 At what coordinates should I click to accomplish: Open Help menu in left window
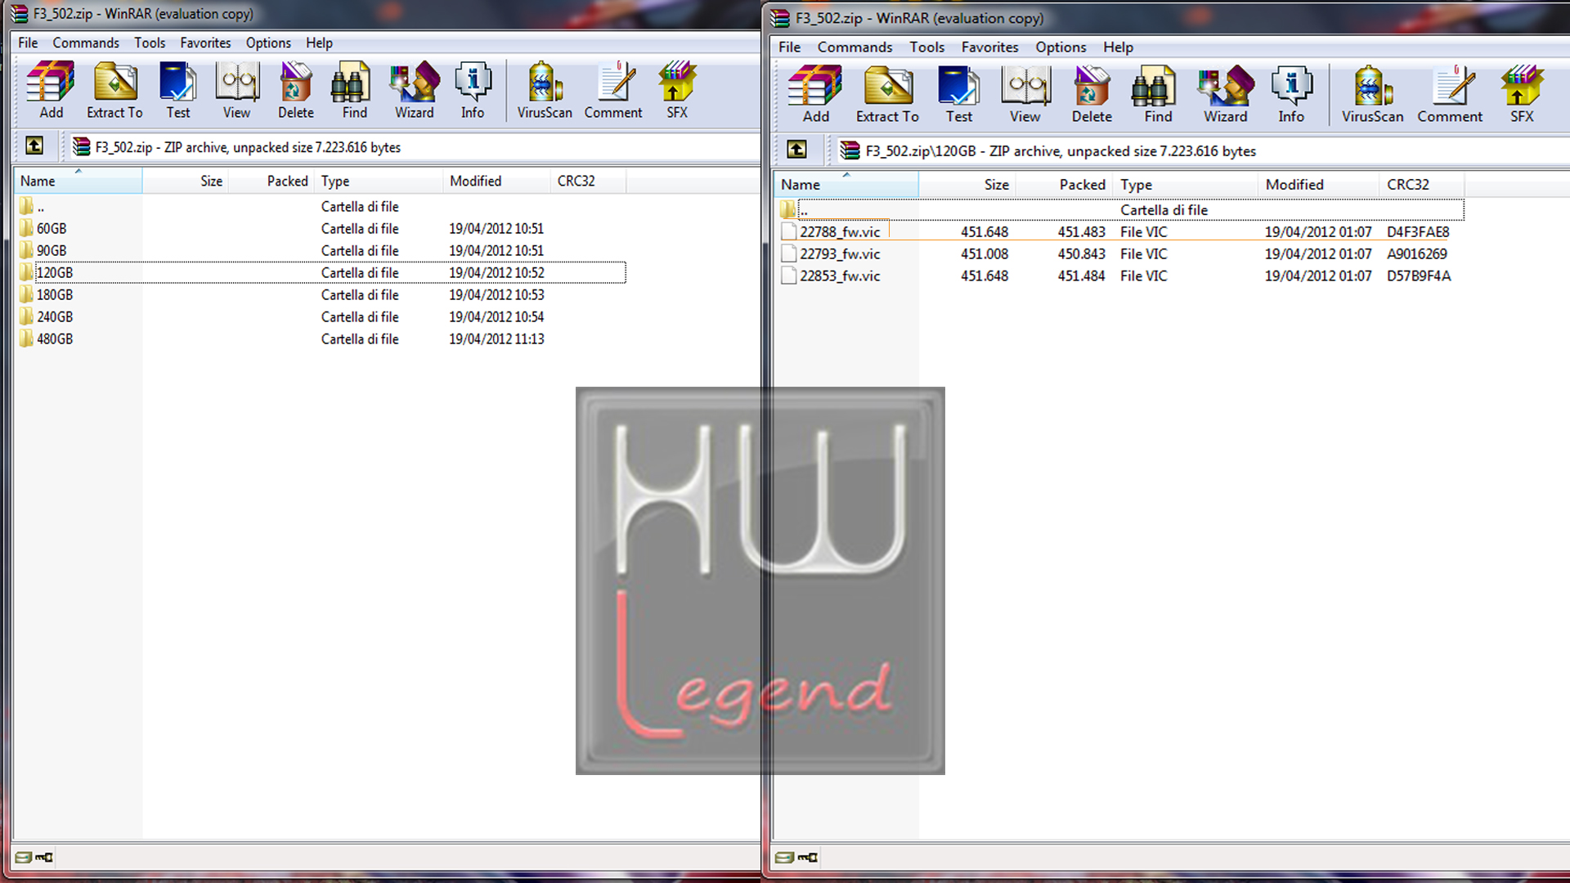coord(319,43)
